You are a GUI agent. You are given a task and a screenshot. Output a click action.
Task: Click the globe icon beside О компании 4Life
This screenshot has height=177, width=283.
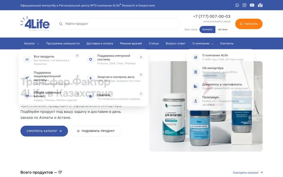tap(196, 57)
